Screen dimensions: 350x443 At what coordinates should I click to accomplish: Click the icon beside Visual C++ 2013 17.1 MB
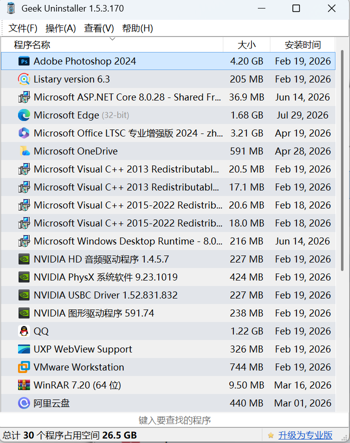(24, 187)
